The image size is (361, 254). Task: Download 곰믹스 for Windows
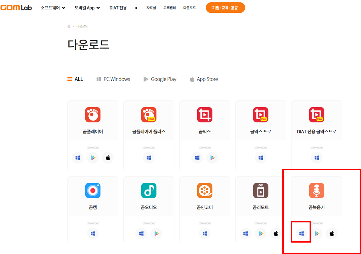tap(197, 158)
